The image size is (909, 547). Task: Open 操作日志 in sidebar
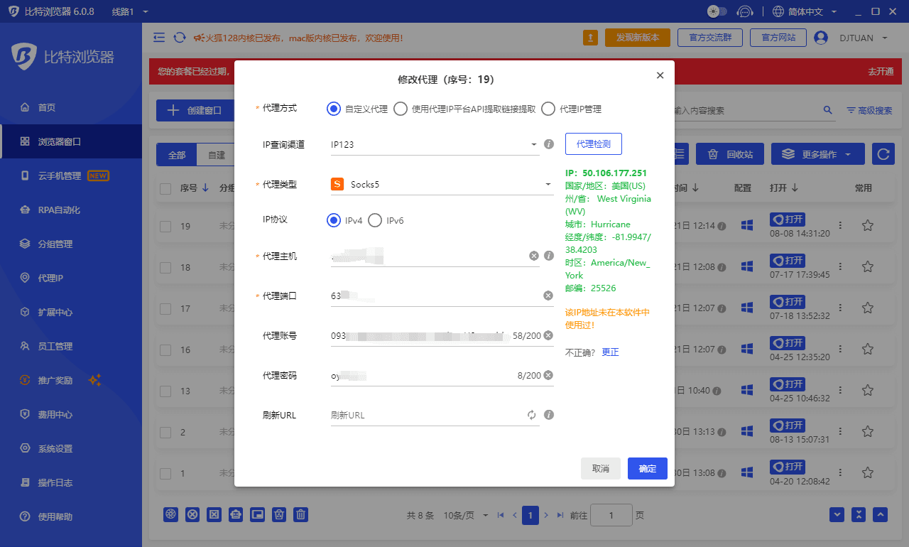71,482
